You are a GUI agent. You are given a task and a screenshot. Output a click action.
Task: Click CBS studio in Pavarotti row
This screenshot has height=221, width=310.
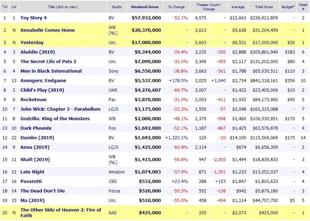113,181
